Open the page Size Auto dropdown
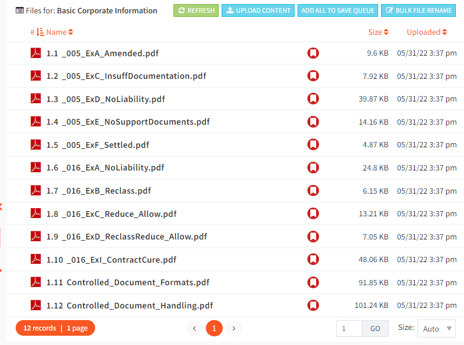 click(437, 328)
